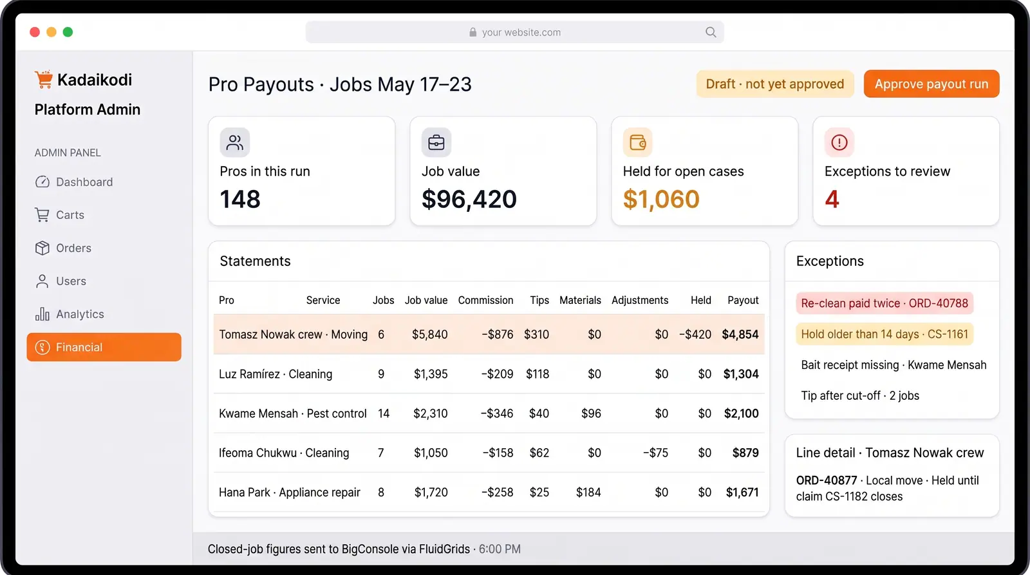Click the $879 payout value
1030x575 pixels.
tap(745, 453)
